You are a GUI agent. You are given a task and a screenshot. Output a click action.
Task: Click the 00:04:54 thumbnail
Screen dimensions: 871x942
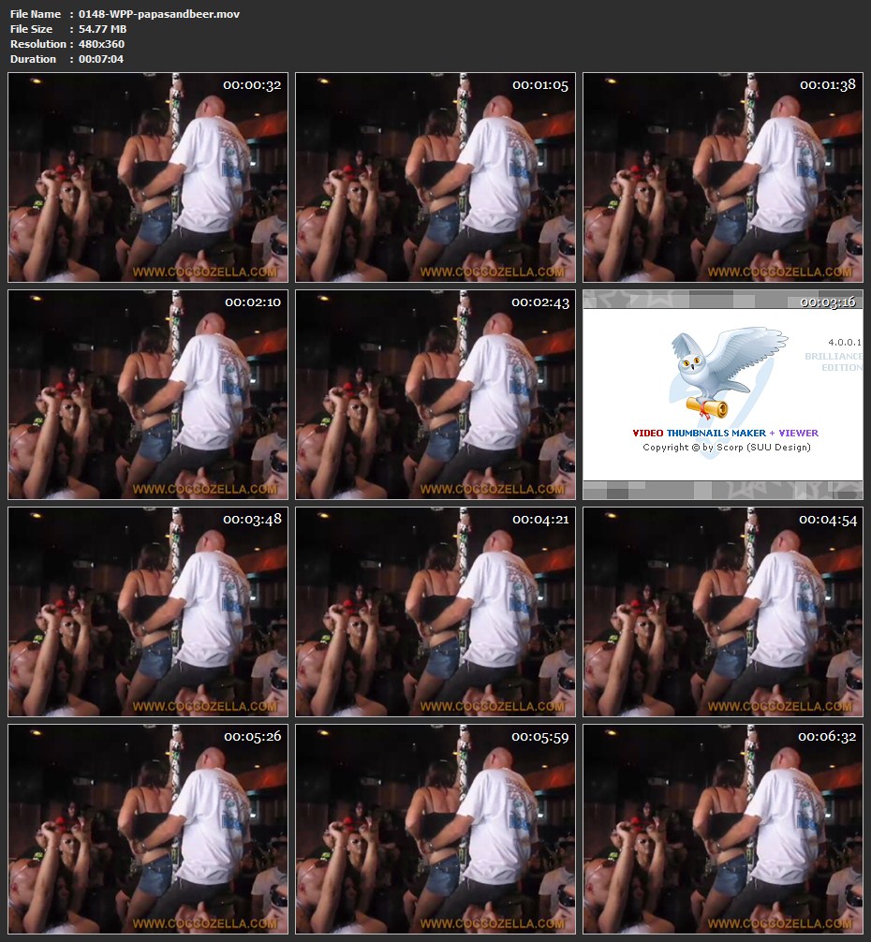[723, 612]
